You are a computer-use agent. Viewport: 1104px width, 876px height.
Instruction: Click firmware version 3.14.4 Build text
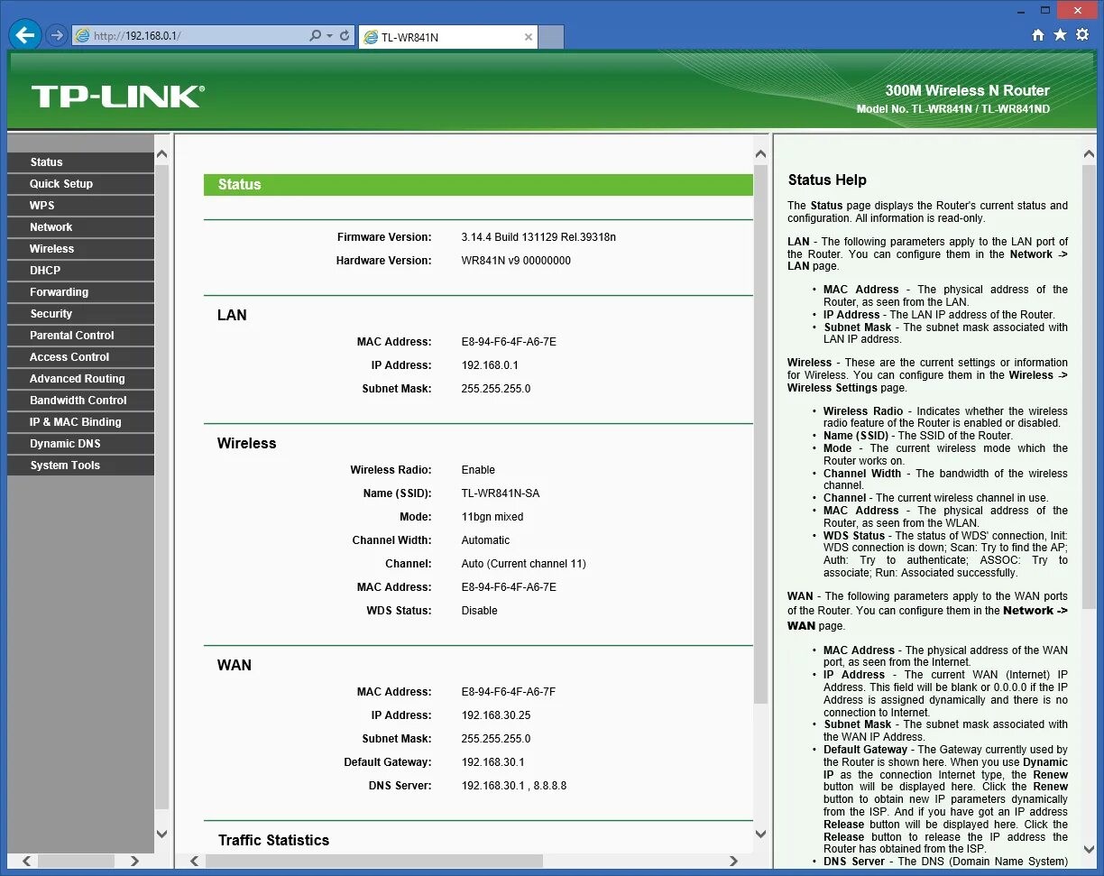[538, 237]
